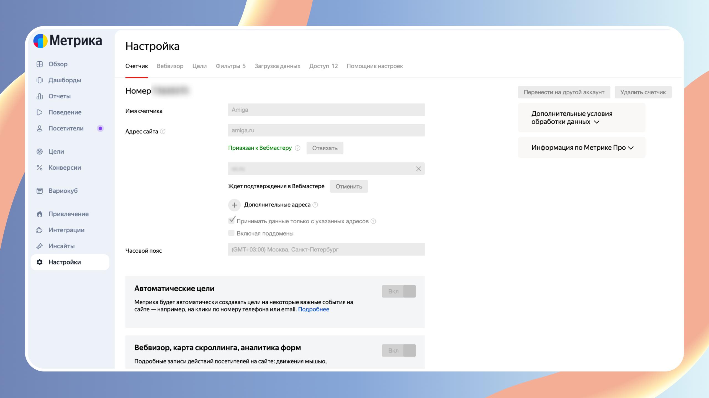709x398 pixels.
Task: Clear the second site address field
Action: pos(418,169)
